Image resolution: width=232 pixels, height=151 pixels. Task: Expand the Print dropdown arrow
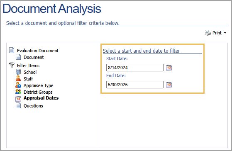(x=225, y=33)
